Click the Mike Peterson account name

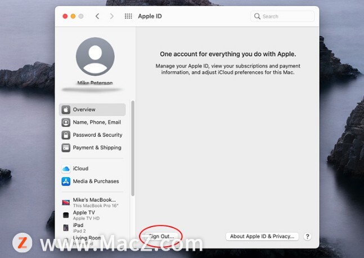tap(95, 83)
